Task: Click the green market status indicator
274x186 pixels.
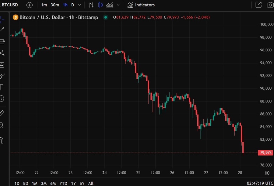Action: pyautogui.click(x=106, y=17)
